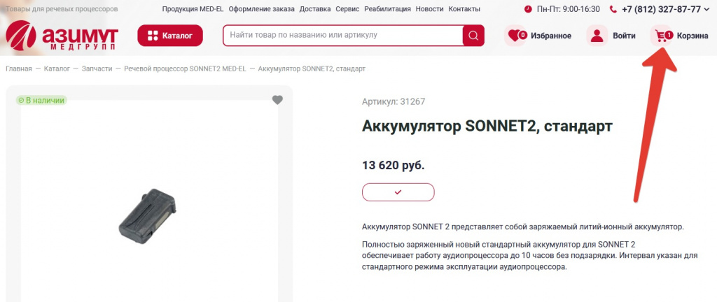Click the Аккумулятор SONNET2, стандарт heading

pos(487,127)
